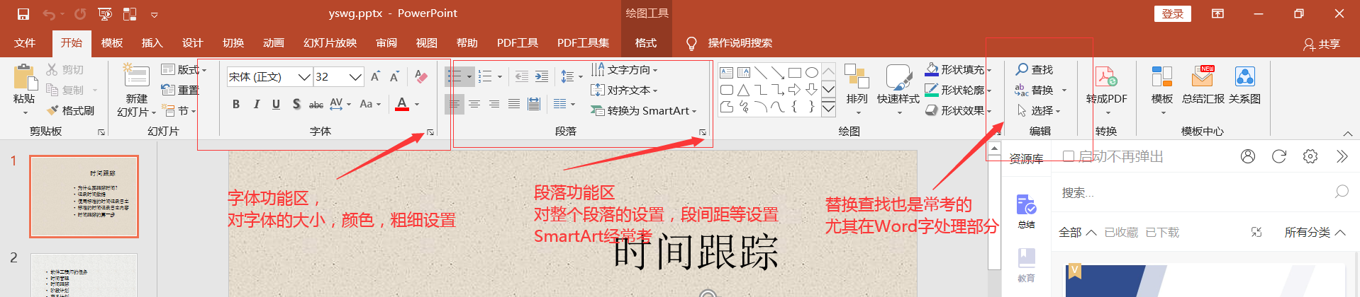Open the 关系图 template icon

click(x=1244, y=85)
